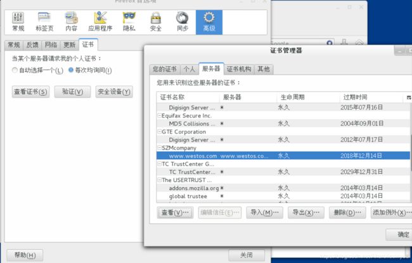Select the TC TrustCenter certificate expiring 2029

pos(283,172)
